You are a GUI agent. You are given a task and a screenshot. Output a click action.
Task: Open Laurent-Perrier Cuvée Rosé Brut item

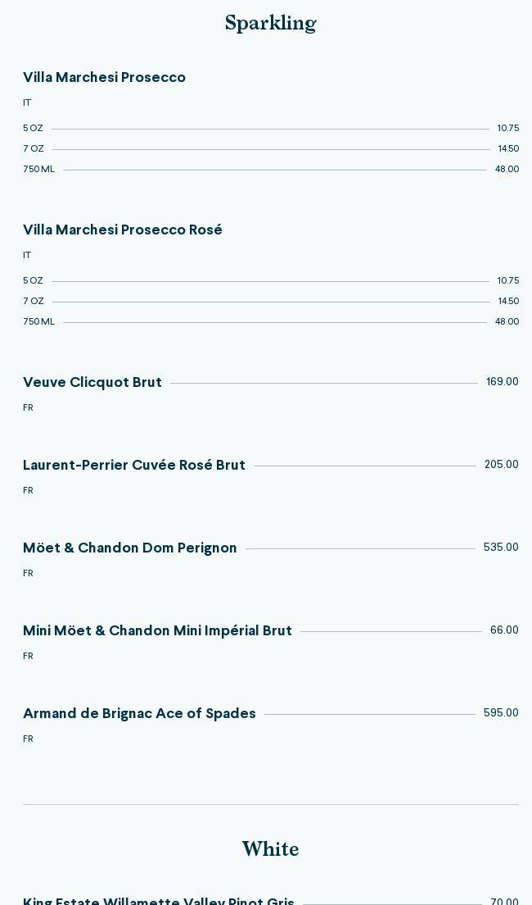(134, 466)
